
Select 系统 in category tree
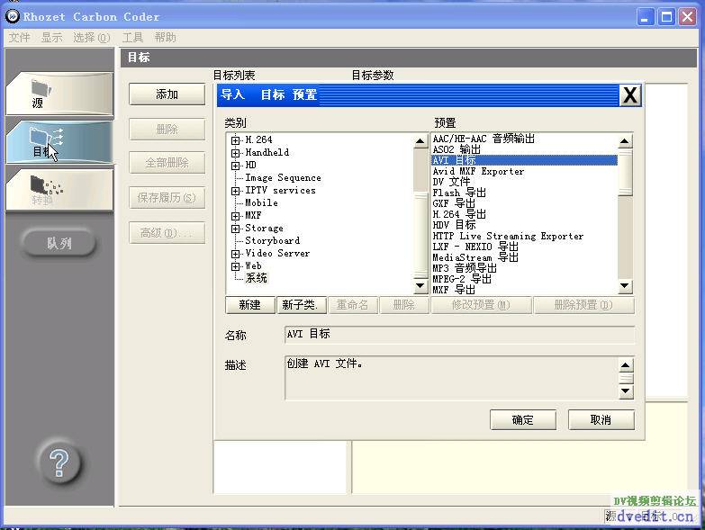pyautogui.click(x=256, y=278)
